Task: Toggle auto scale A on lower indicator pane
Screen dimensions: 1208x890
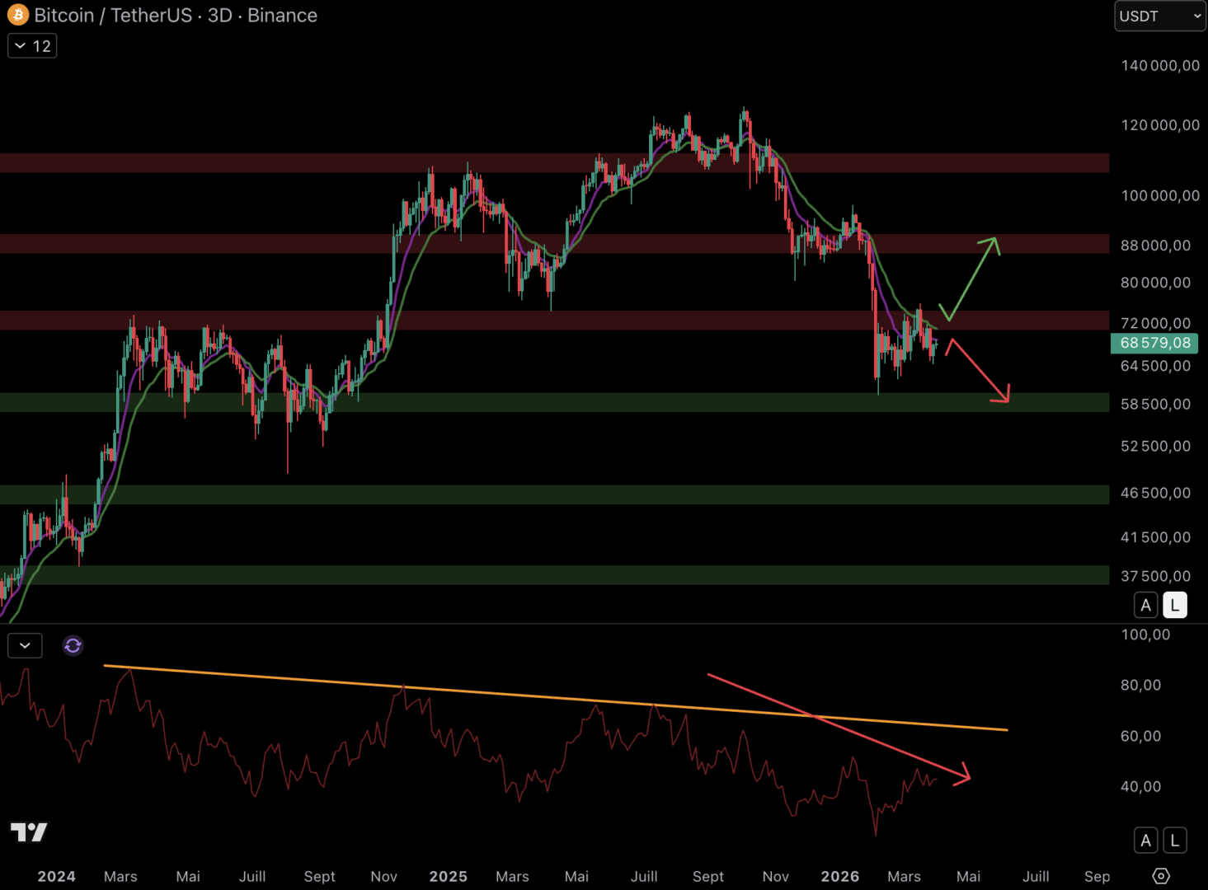Action: pos(1145,841)
